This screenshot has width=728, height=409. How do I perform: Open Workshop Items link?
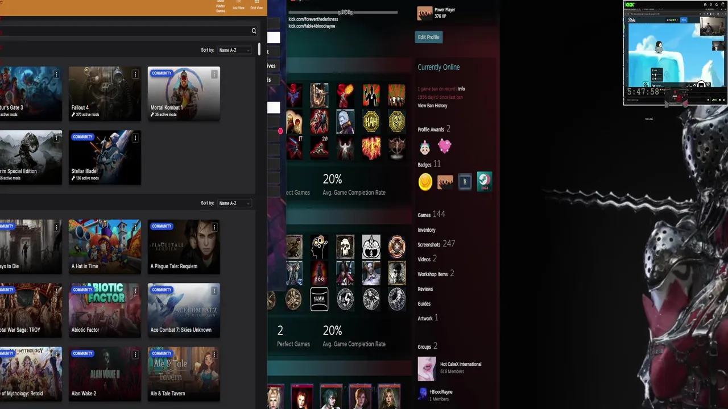coord(436,274)
